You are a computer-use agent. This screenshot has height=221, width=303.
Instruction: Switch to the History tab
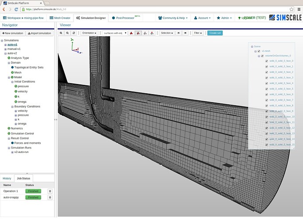[x=7, y=179]
